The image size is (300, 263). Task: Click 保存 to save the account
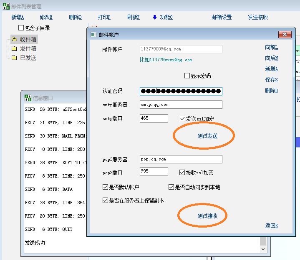pyautogui.click(x=271, y=80)
